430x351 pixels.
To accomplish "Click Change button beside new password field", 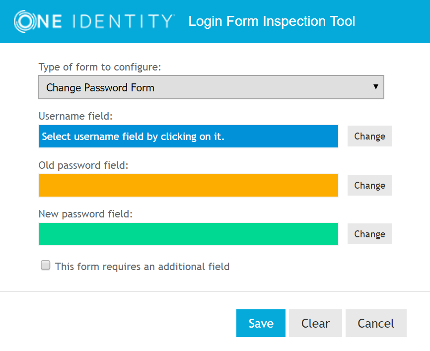I will 369,234.
